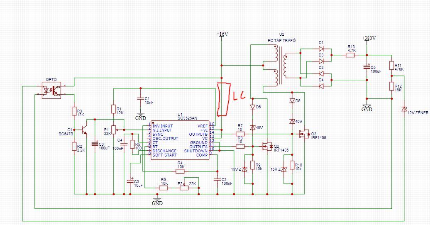
Task: Click resistor R5 100 symbol
Action: [x=132, y=144]
